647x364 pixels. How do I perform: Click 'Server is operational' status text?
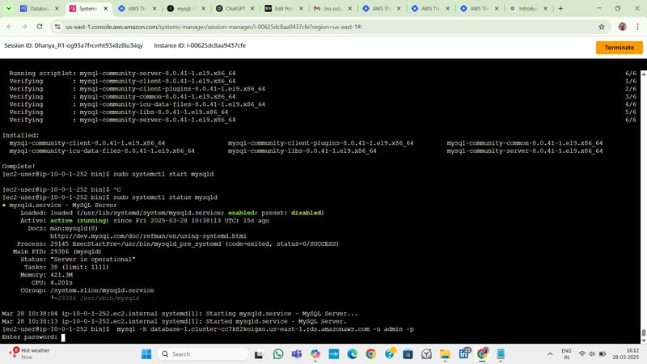pyautogui.click(x=93, y=260)
